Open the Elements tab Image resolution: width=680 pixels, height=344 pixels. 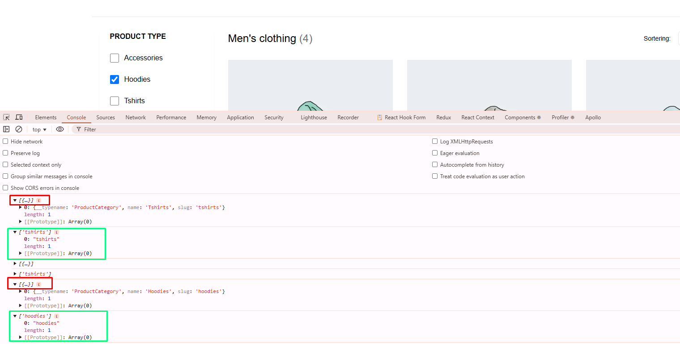point(46,117)
